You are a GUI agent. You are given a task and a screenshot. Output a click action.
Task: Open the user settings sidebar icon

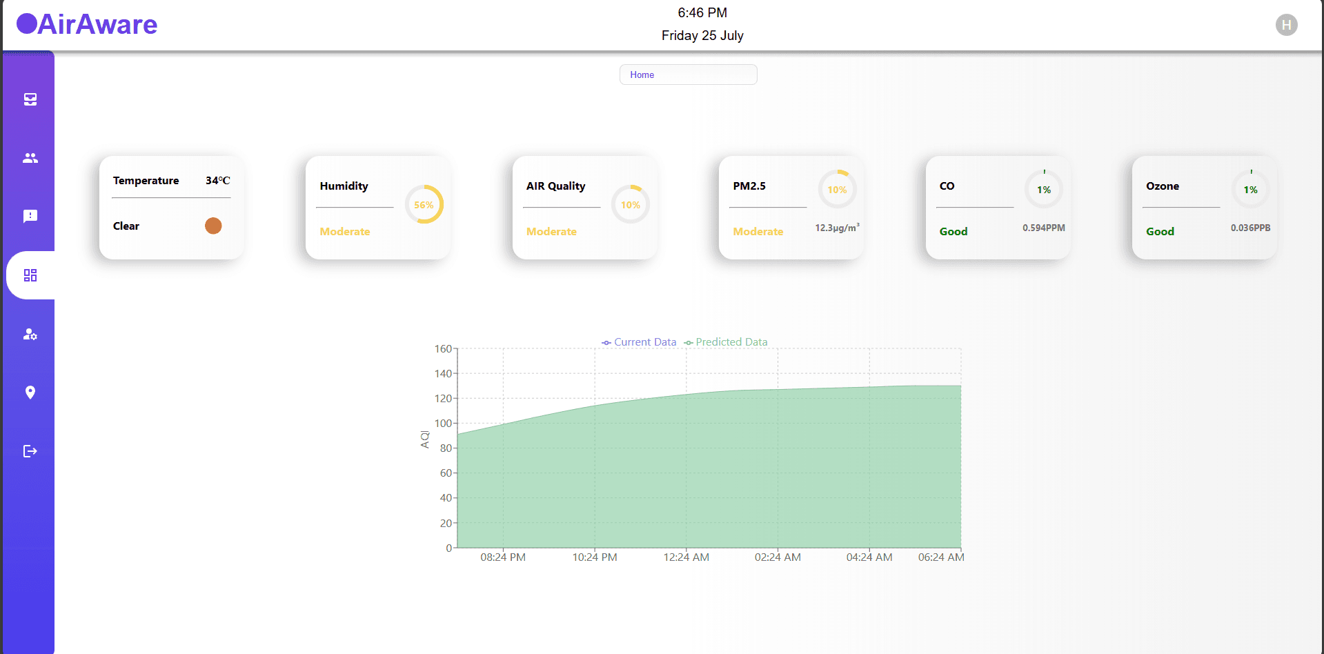tap(30, 334)
